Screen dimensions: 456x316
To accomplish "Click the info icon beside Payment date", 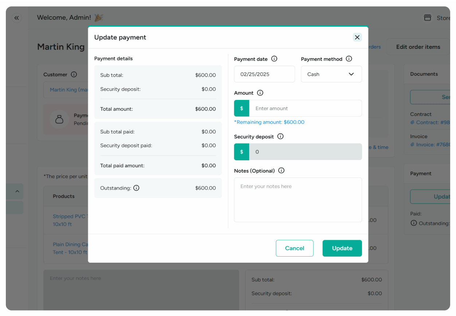I will [x=274, y=59].
